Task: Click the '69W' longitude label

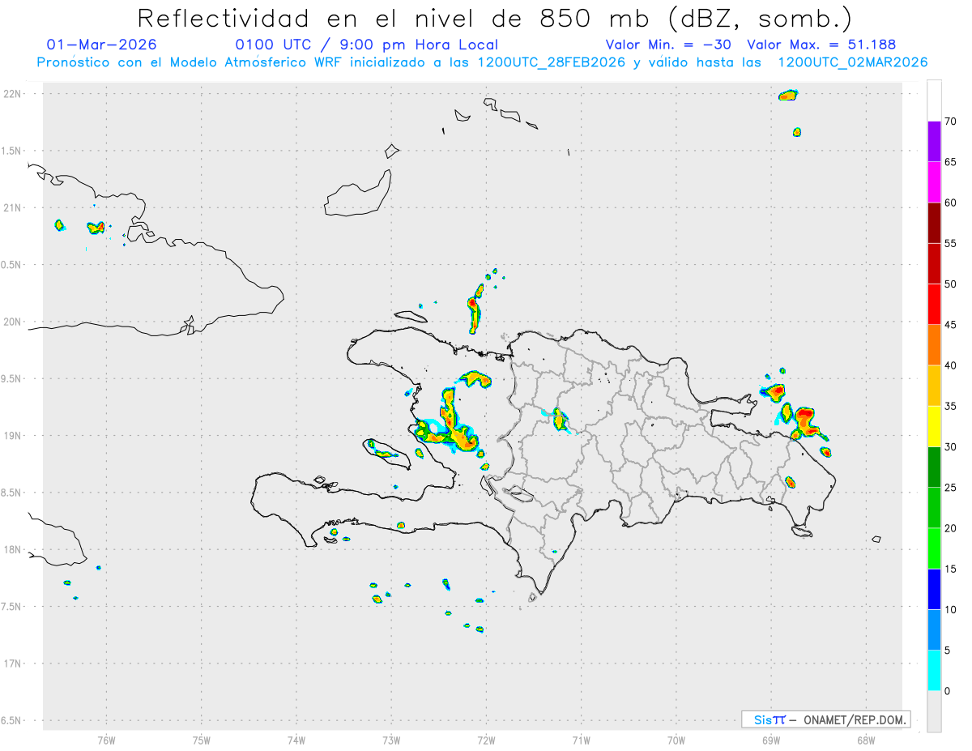Action: (771, 740)
